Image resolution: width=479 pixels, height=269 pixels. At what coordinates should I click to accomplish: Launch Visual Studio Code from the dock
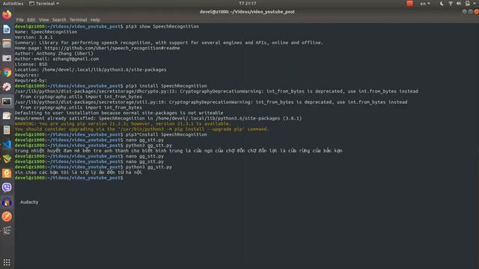(x=7, y=144)
